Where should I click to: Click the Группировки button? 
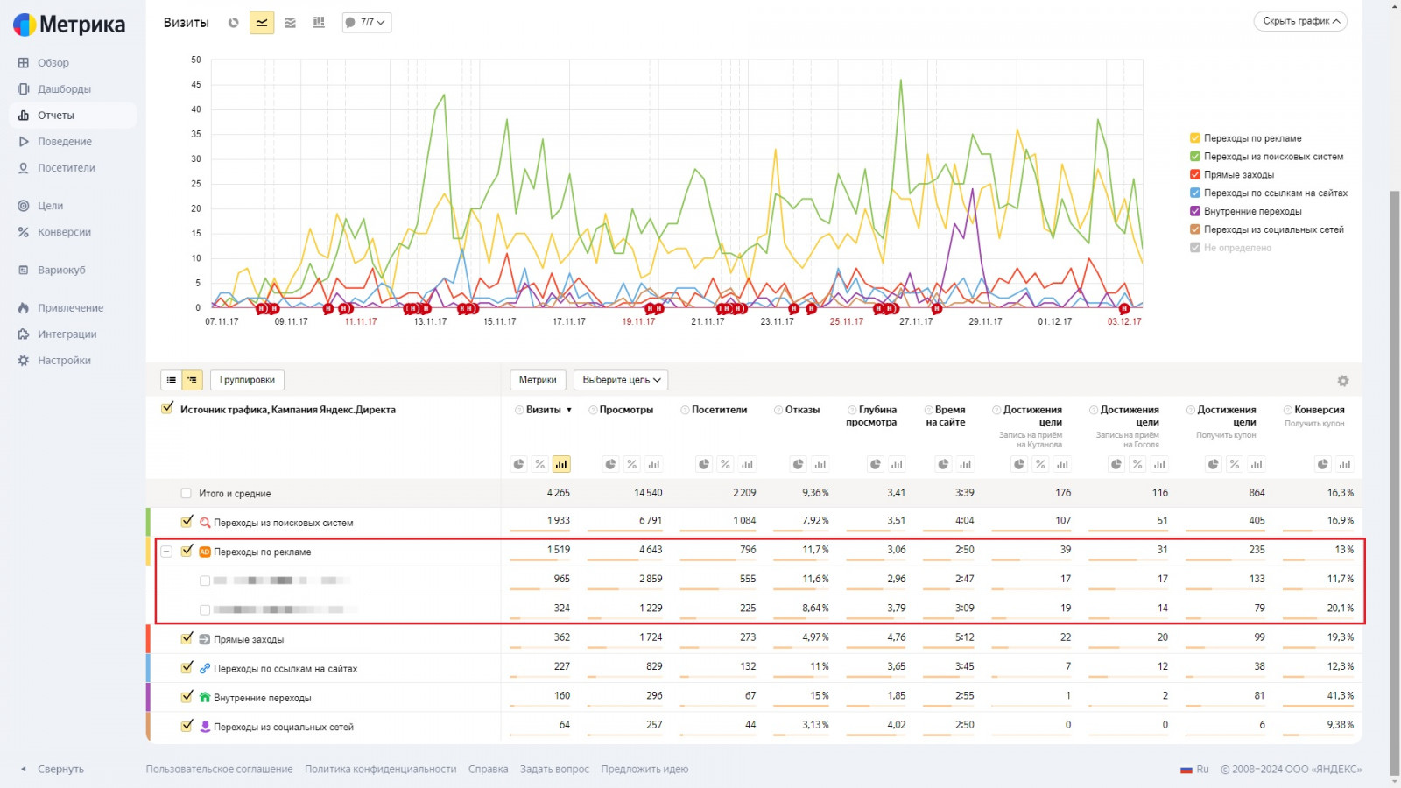coord(247,380)
